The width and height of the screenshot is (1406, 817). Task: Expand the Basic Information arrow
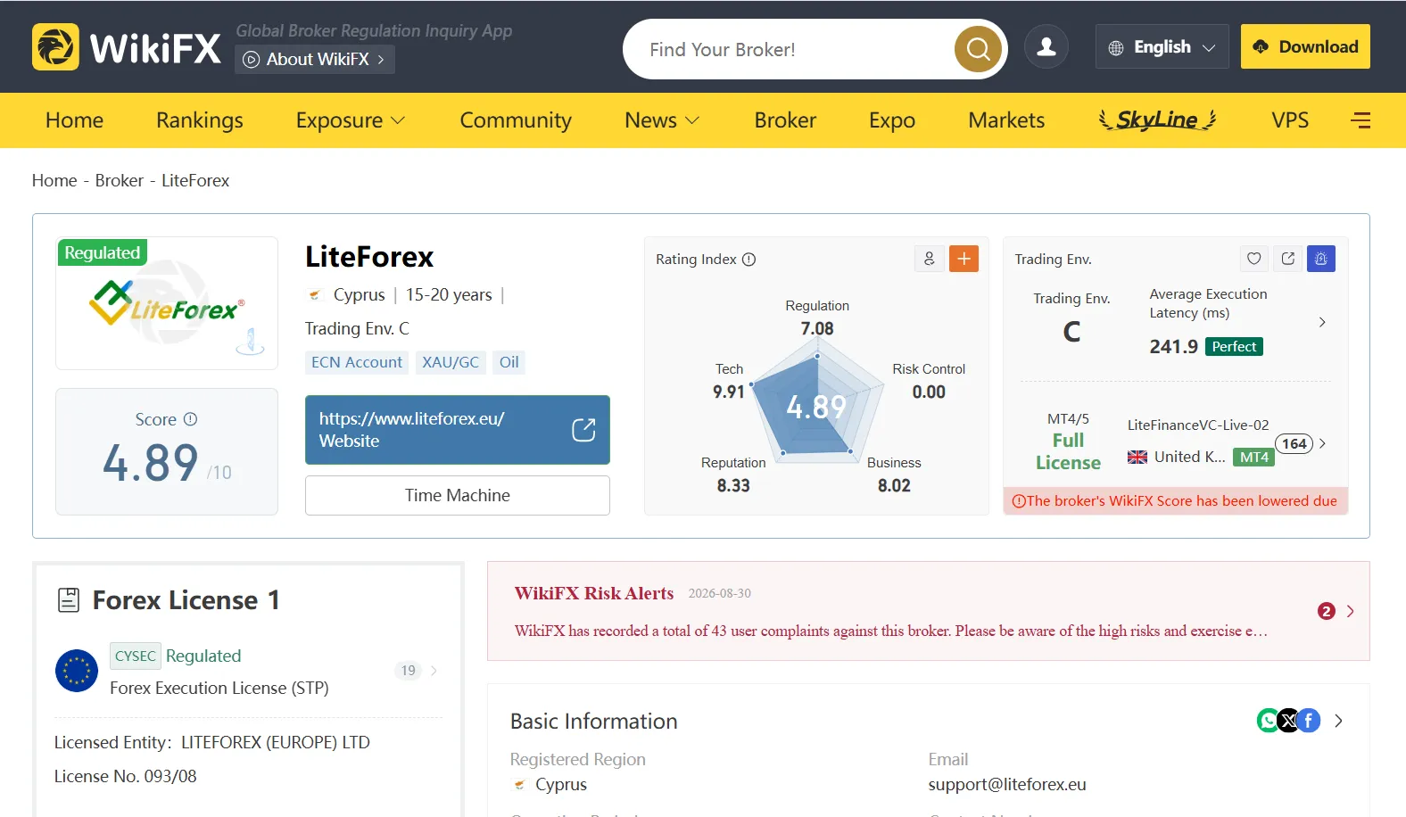[x=1338, y=721]
